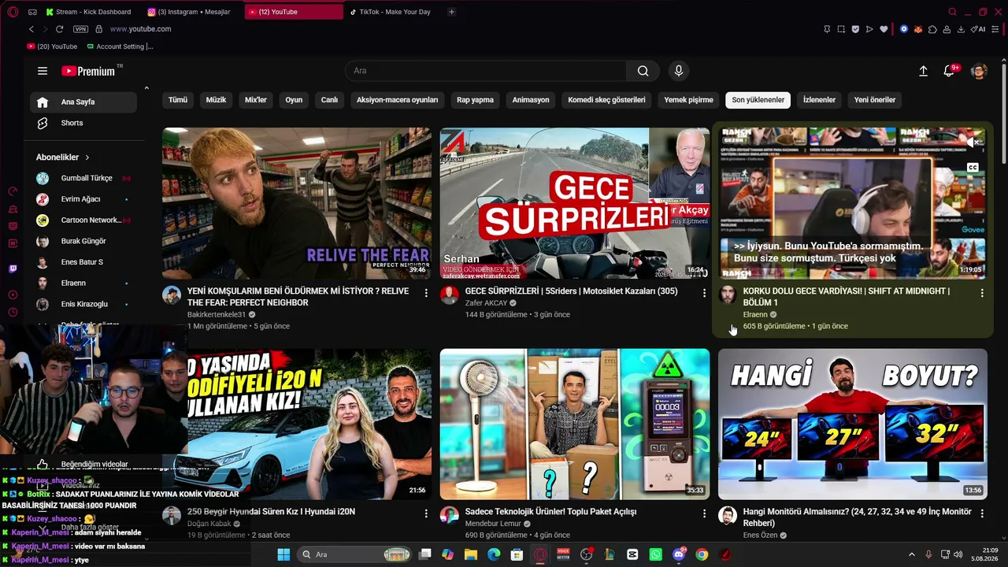Open options for the KORKU DOLU GECE VARDİYASI video

982,293
